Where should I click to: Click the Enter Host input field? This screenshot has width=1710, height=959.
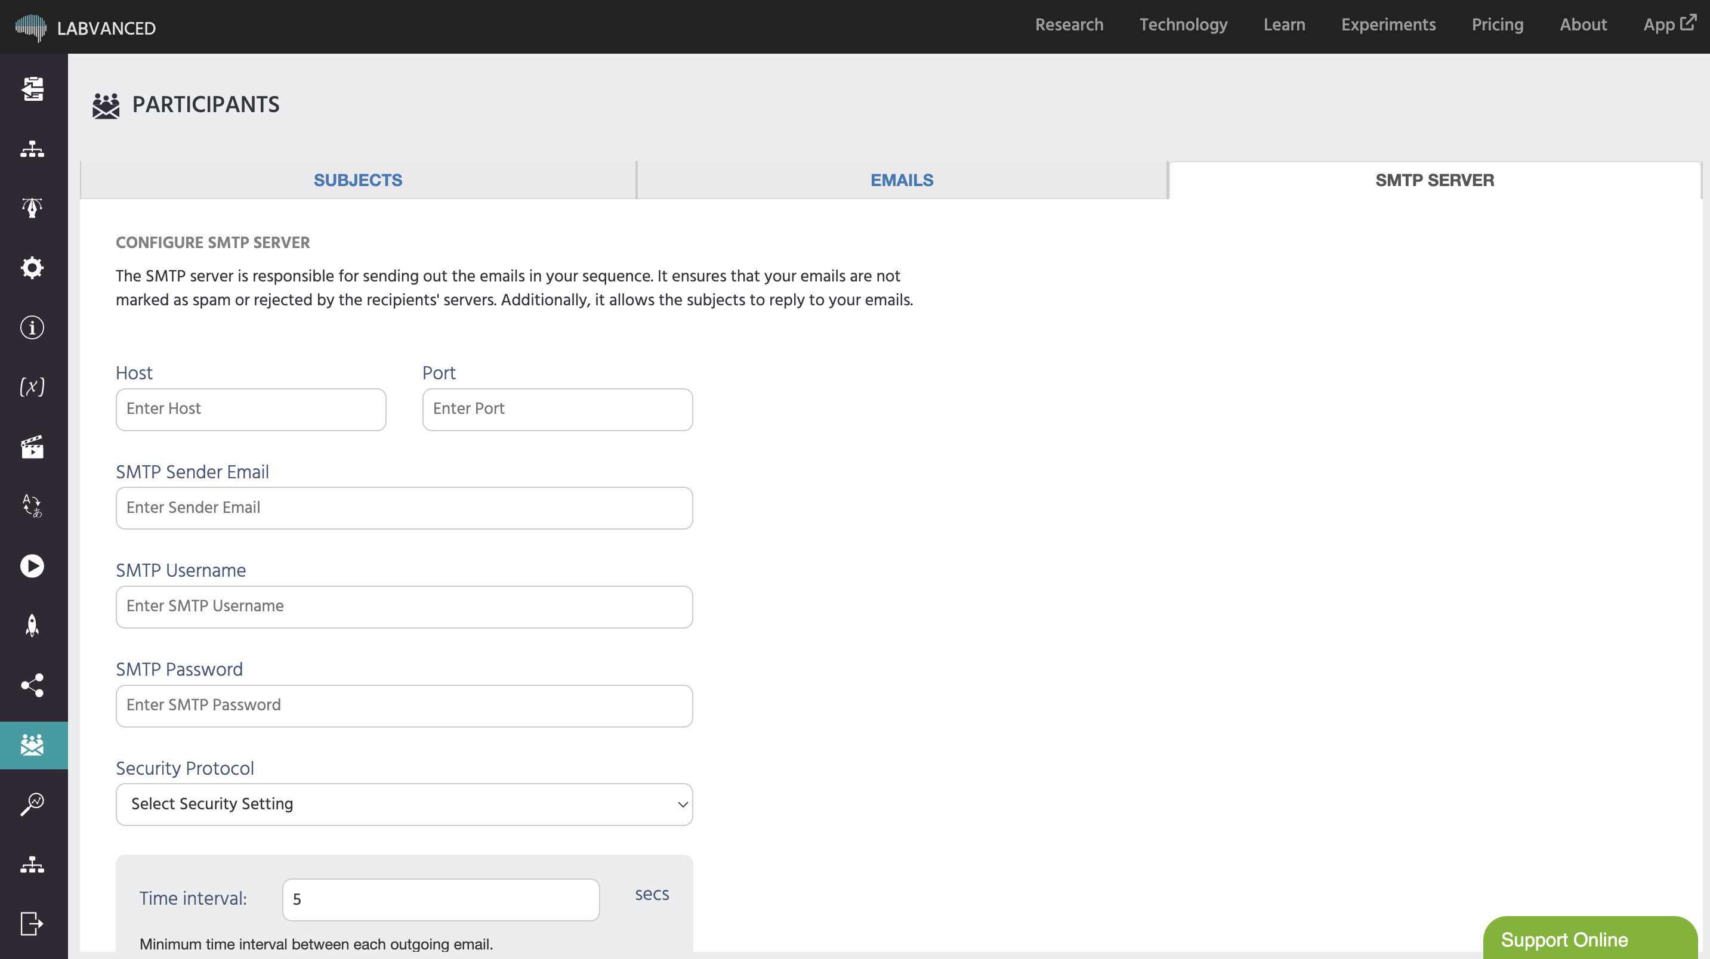[250, 409]
